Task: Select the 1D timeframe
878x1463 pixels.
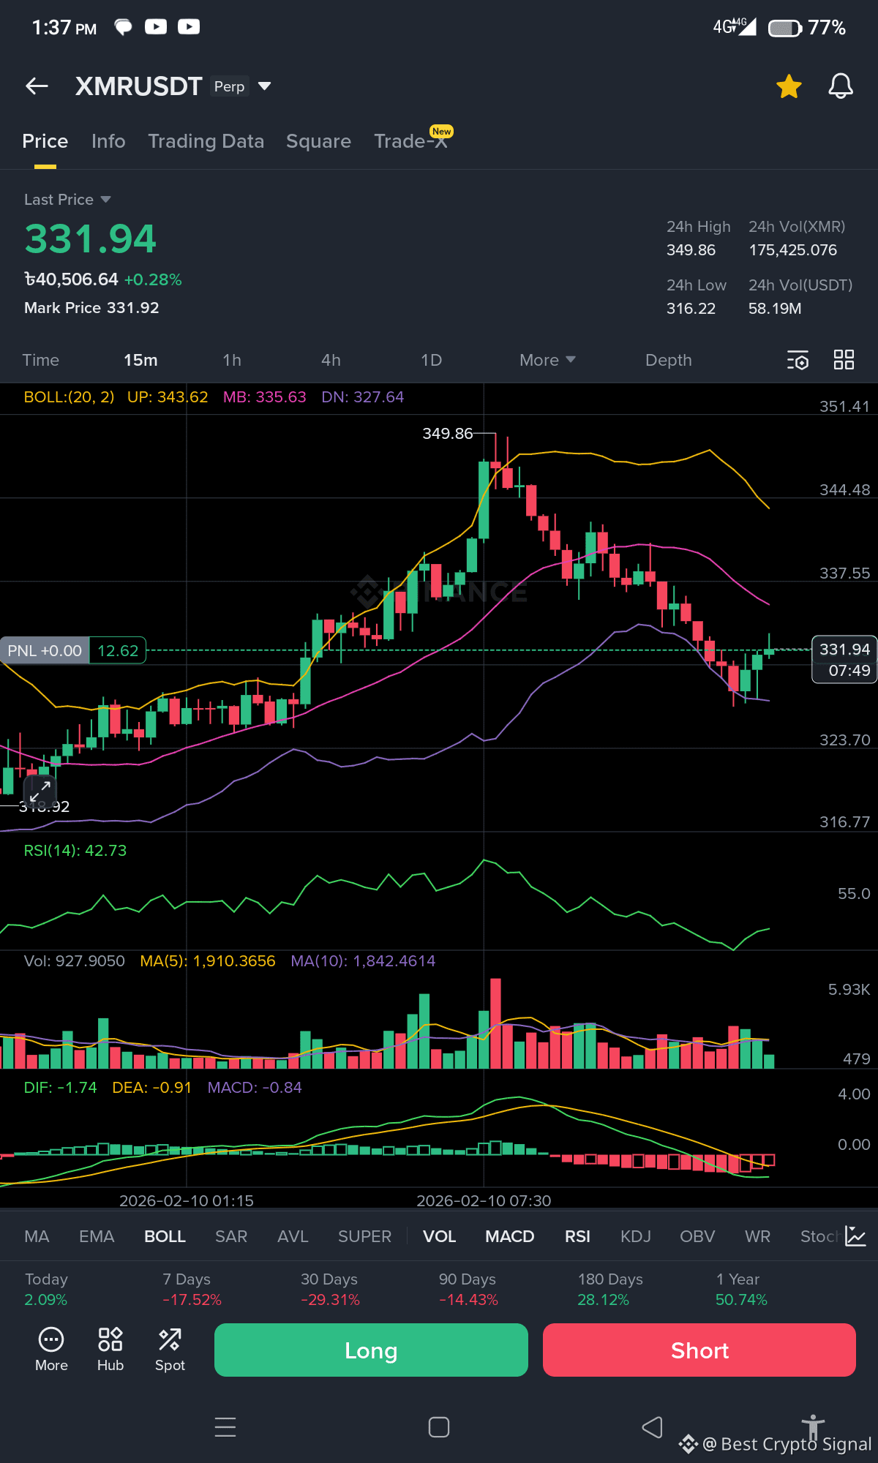Action: click(x=431, y=360)
